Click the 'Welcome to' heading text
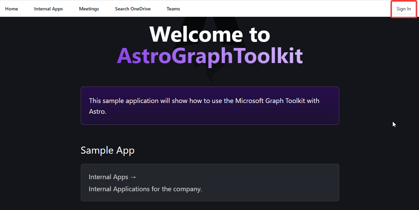This screenshot has width=419, height=210. click(x=210, y=34)
